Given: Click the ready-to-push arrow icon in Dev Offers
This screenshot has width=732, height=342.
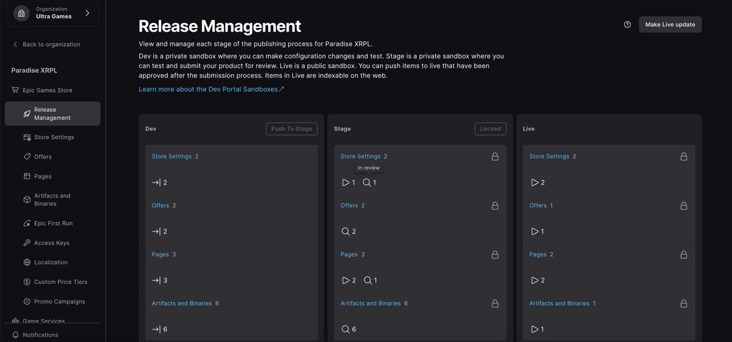Looking at the screenshot, I should (156, 231).
